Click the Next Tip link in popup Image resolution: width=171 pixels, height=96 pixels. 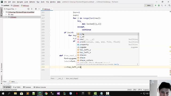tap(116, 64)
